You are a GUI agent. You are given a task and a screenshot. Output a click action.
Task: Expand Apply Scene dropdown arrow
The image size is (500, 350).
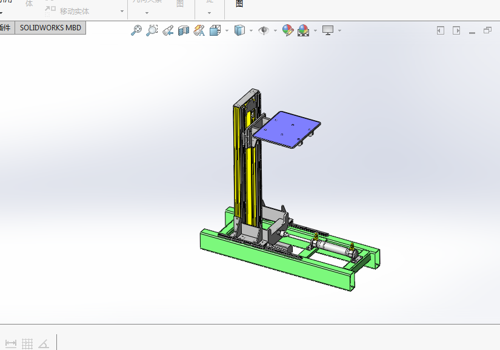315,30
